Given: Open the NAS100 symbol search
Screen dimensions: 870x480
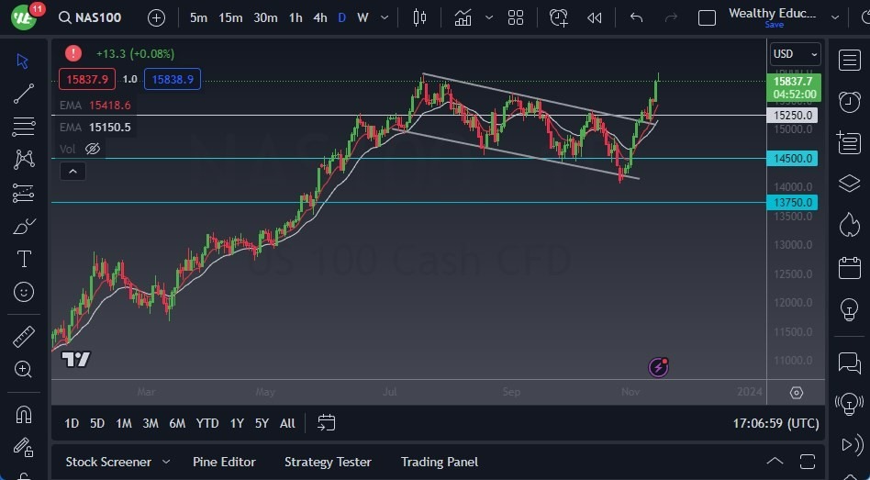Looking at the screenshot, I should coord(91,17).
